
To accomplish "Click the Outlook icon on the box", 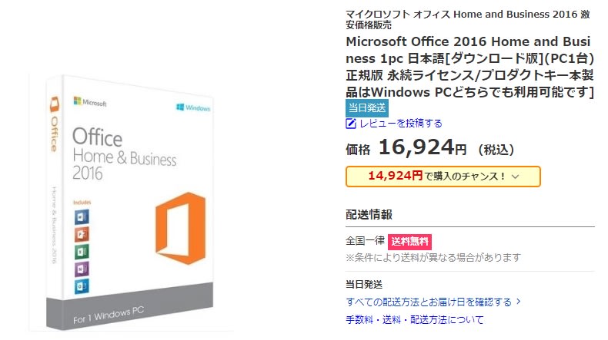I will pyautogui.click(x=82, y=286).
